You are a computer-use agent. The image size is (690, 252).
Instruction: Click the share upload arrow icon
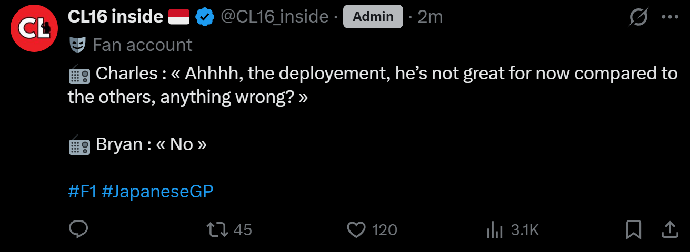pos(668,229)
